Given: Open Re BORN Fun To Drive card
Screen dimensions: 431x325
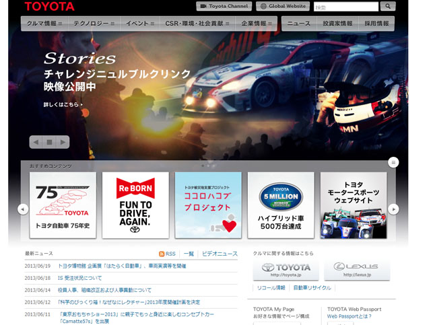Looking at the screenshot, I should click(135, 205).
